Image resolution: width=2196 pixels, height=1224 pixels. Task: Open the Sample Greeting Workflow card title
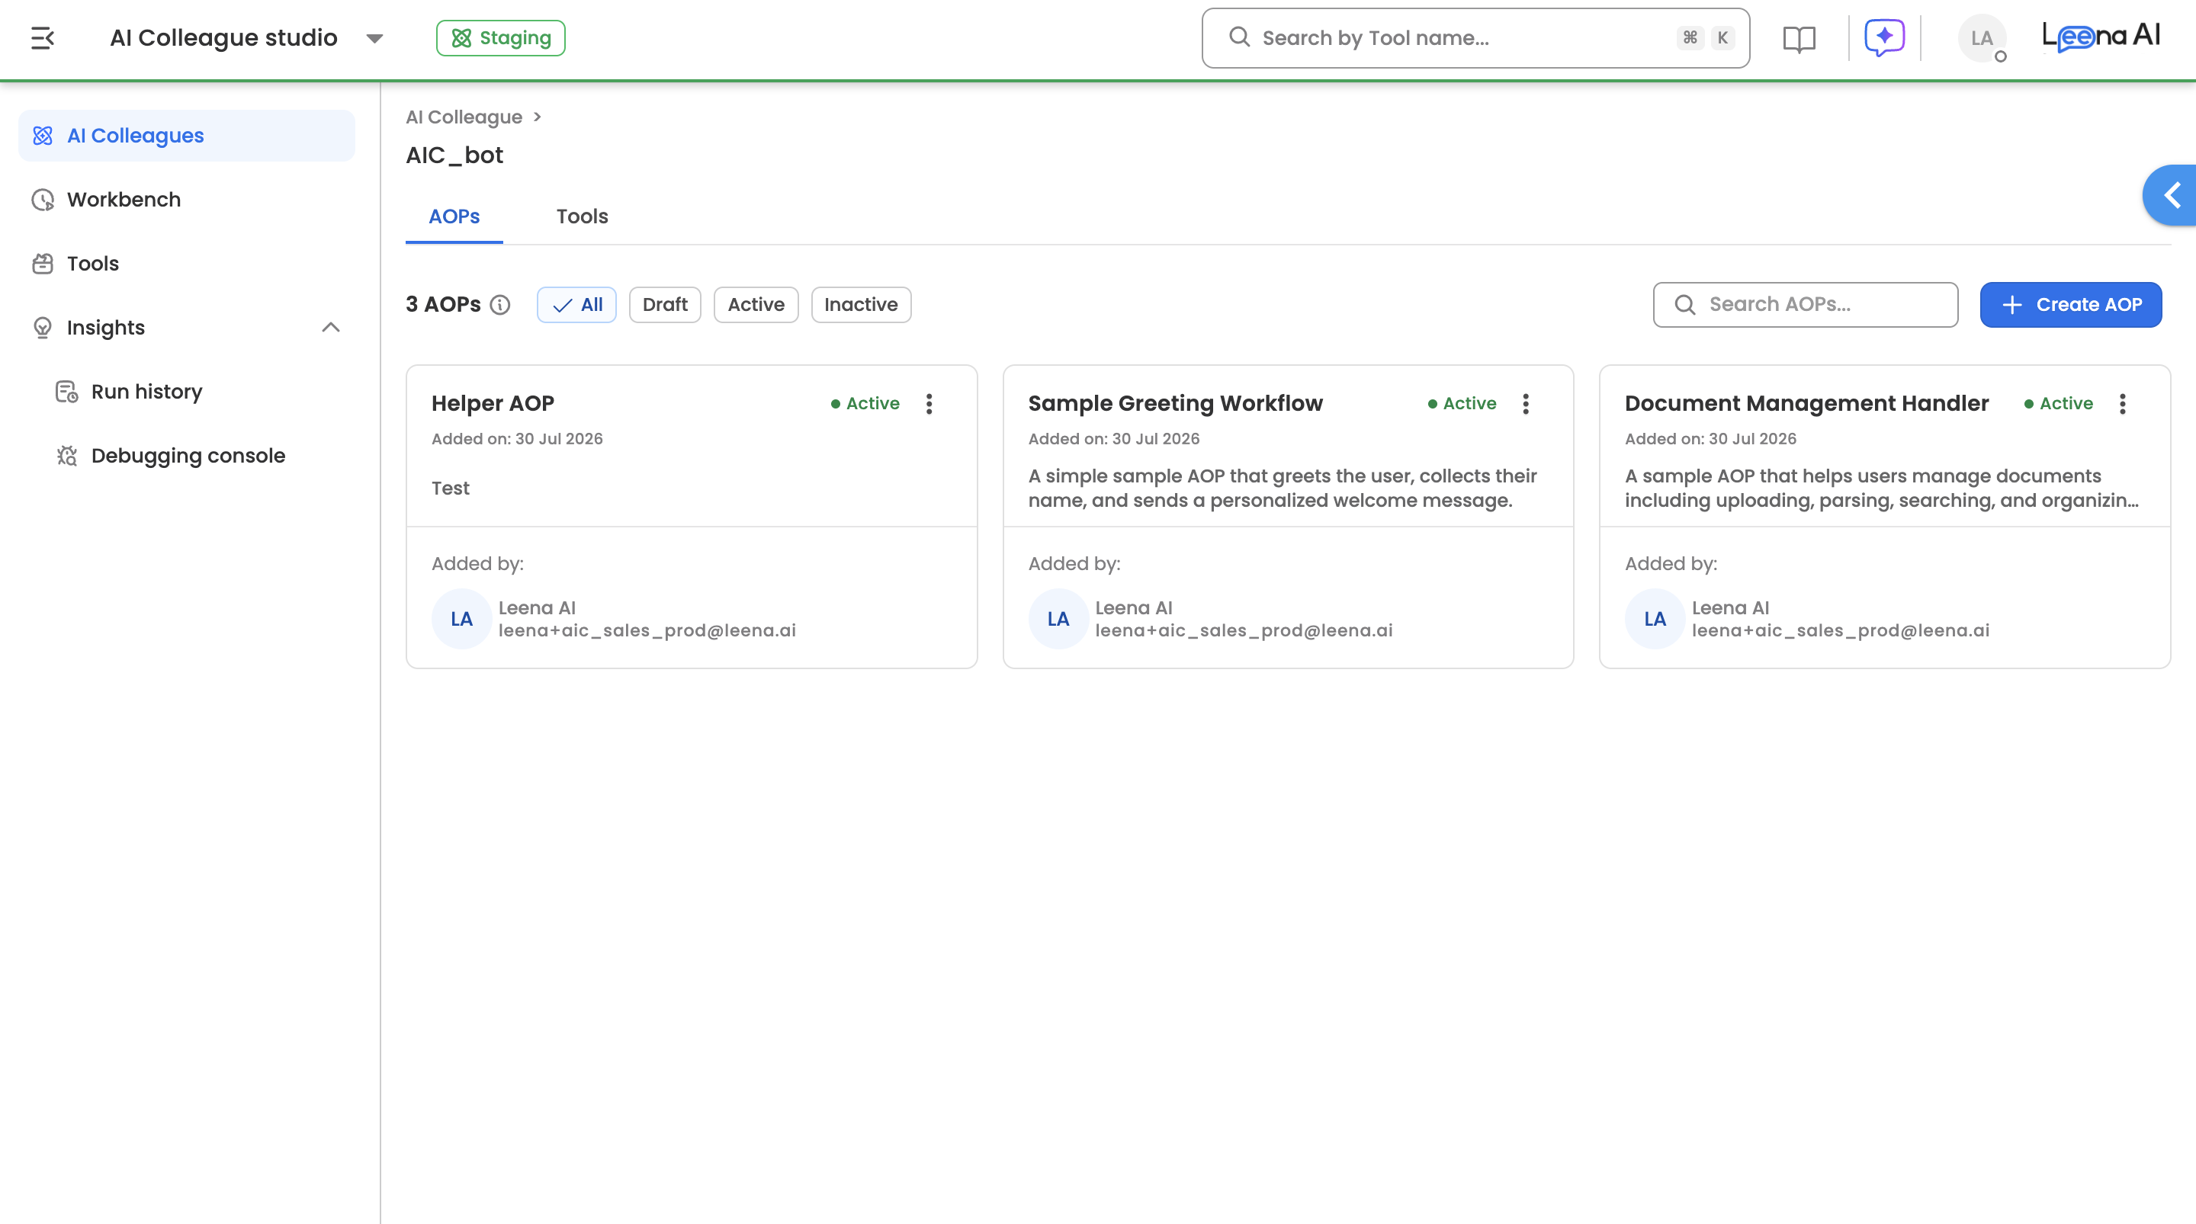[1176, 403]
